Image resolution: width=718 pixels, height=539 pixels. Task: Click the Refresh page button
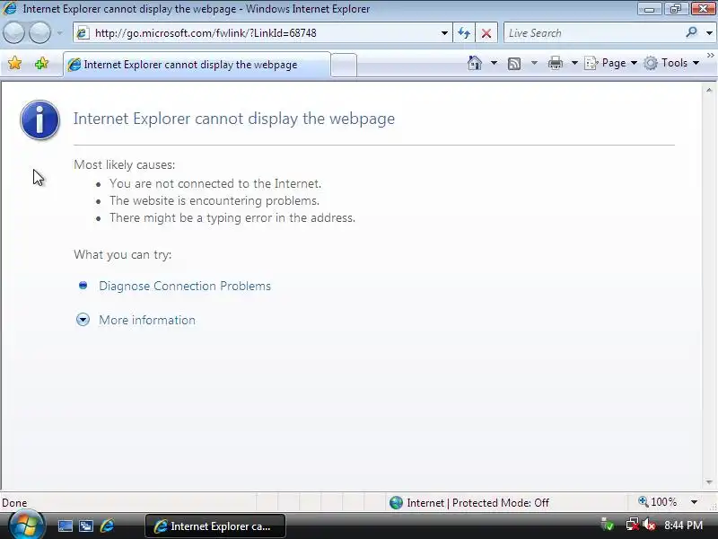464,33
